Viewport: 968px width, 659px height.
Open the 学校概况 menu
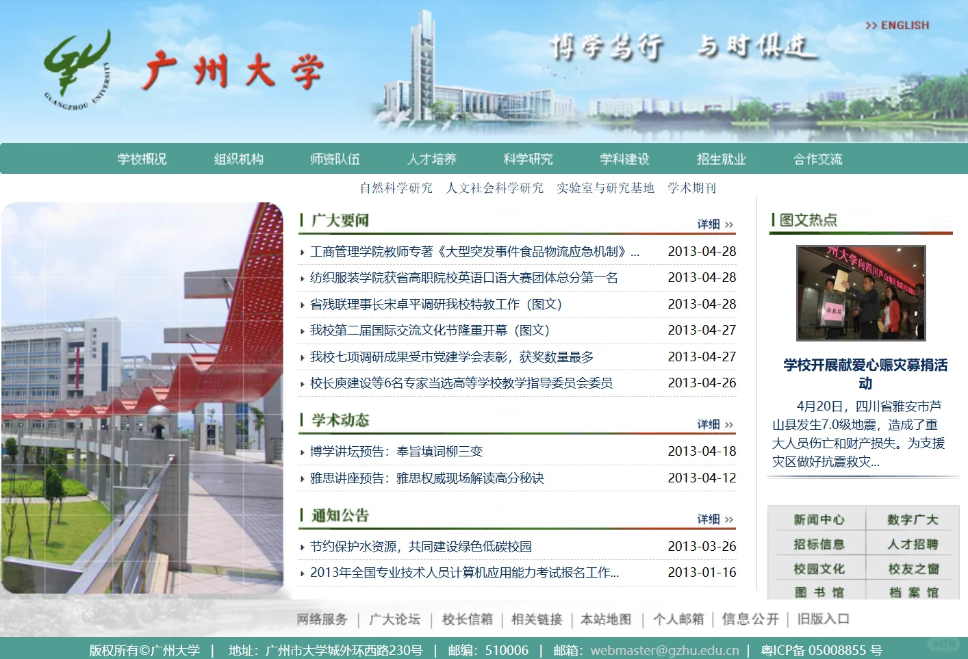142,158
